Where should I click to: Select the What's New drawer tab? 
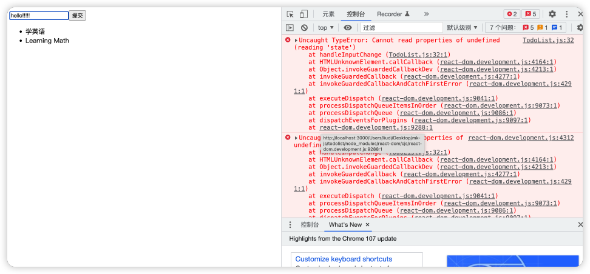[x=345, y=225]
